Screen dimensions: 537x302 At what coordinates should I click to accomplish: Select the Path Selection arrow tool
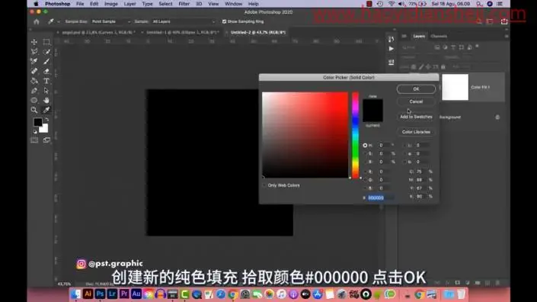pyautogui.click(x=46, y=91)
